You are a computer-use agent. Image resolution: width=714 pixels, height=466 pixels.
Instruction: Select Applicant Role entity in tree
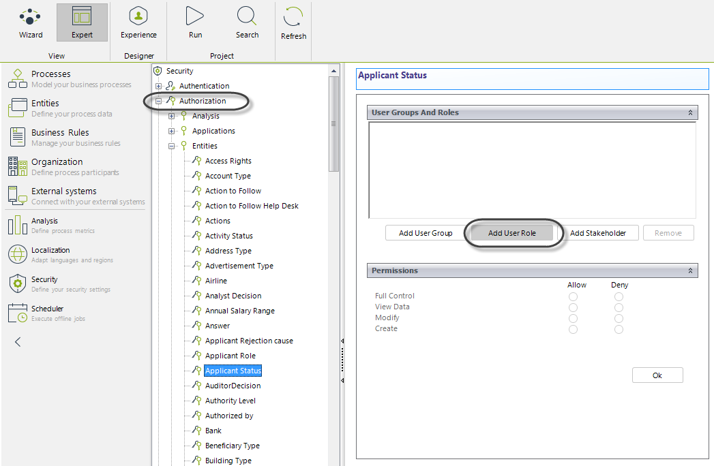(x=230, y=356)
